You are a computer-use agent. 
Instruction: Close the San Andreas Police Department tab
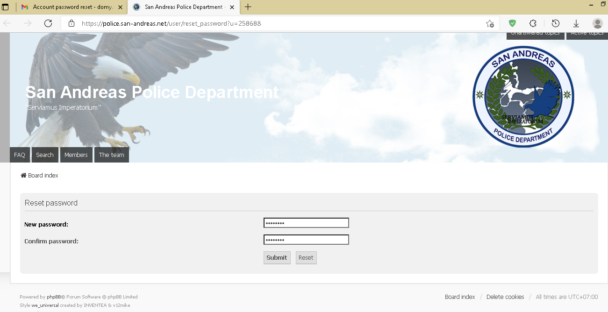tap(232, 7)
